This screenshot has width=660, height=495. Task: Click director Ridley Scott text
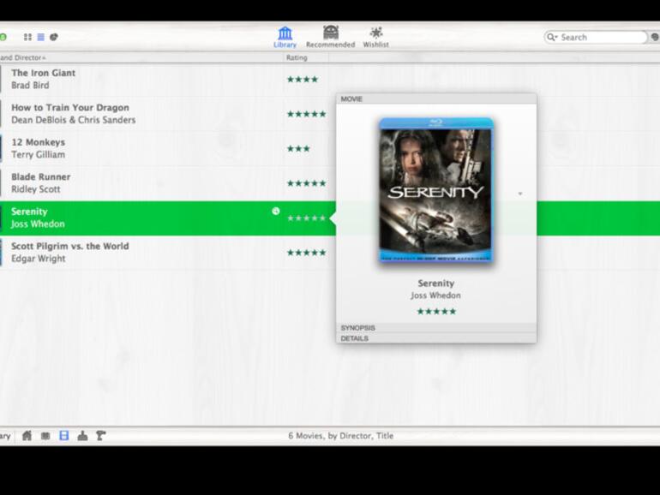pyautogui.click(x=36, y=189)
